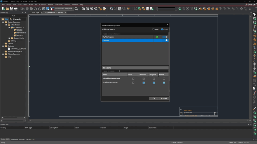The height and width of the screenshot is (144, 257).
Task: Select the Local data source radio button
Action: (x=153, y=29)
